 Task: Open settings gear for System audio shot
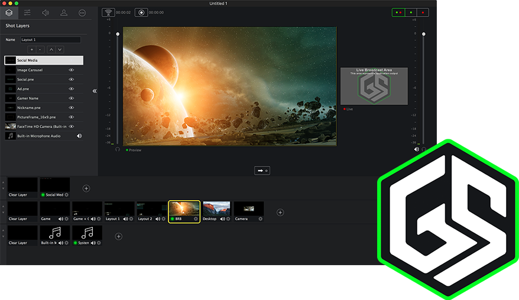click(99, 243)
